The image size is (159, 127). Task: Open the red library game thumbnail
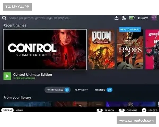tap(79, 104)
